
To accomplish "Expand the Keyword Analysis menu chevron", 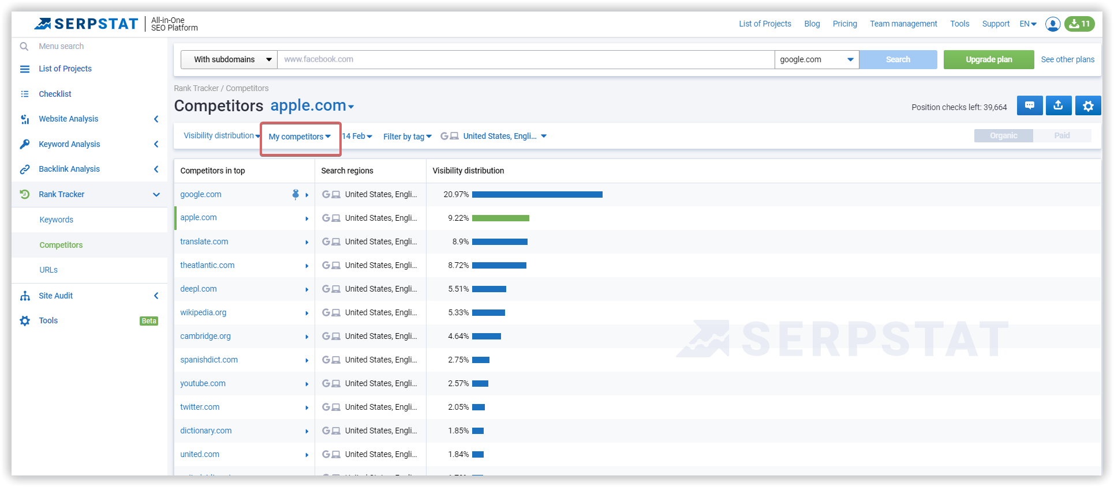I will coord(156,144).
